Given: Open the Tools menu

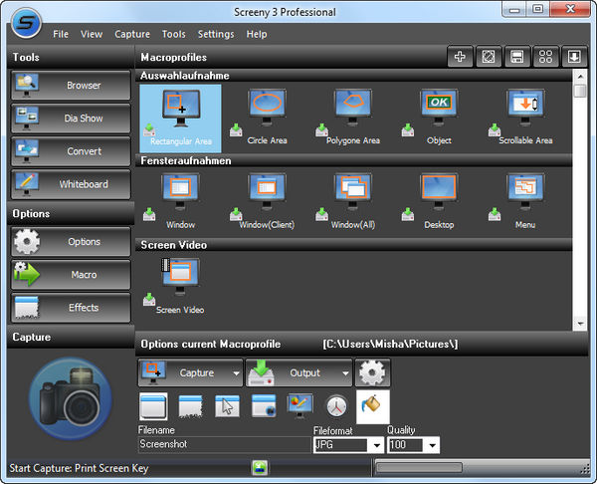Looking at the screenshot, I should click(173, 34).
